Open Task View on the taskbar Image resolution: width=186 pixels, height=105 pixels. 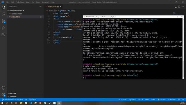coord(16,103)
